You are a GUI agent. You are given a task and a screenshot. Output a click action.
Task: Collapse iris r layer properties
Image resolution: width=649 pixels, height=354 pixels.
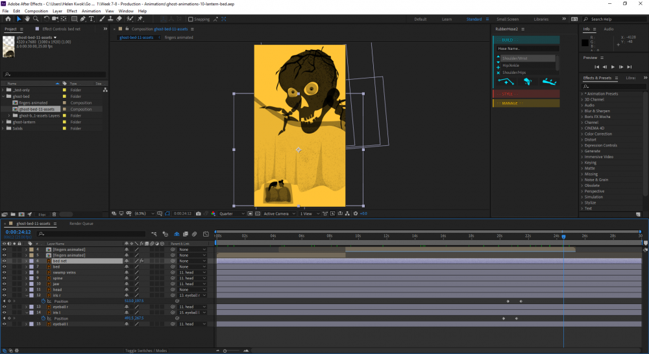click(x=27, y=296)
